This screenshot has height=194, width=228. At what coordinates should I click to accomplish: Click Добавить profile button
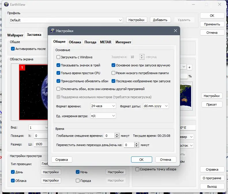tap(160, 20)
